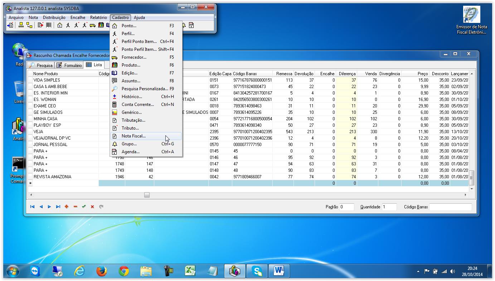Viewport: 495px width, 281px height.
Task: Switch to Word in the taskbar
Action: (x=279, y=271)
